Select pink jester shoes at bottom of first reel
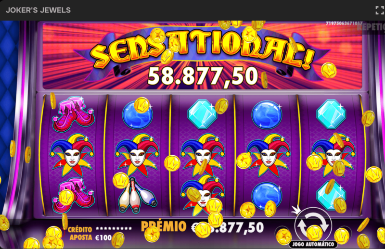Screen dimensions: 385x249 pyautogui.click(x=73, y=196)
